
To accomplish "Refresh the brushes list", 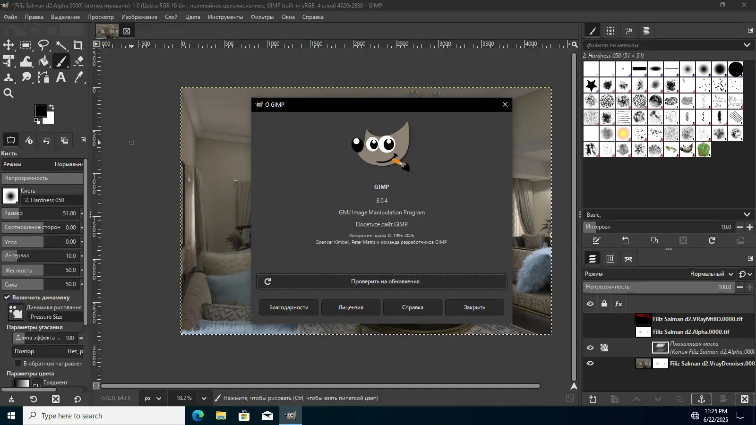I will pos(712,241).
